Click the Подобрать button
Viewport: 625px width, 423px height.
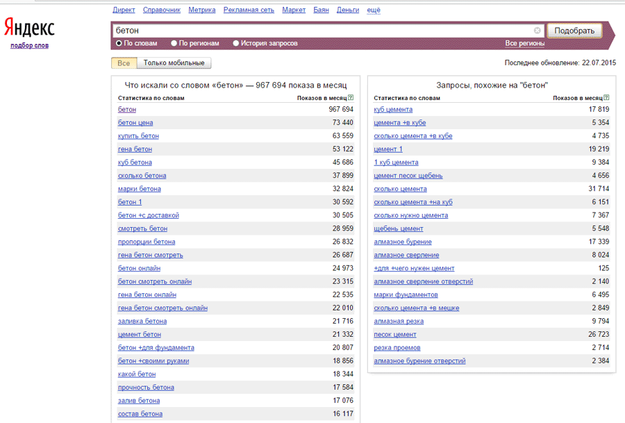point(574,31)
